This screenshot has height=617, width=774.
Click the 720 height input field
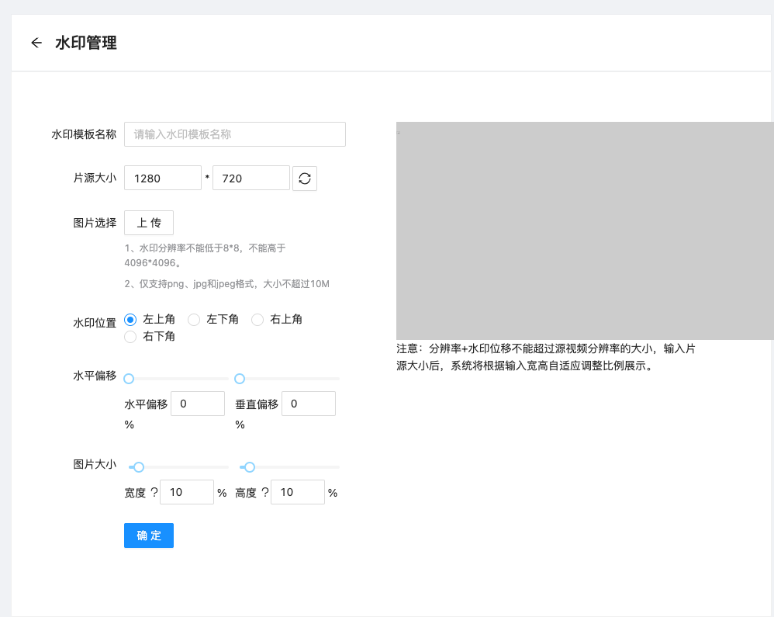pos(251,178)
